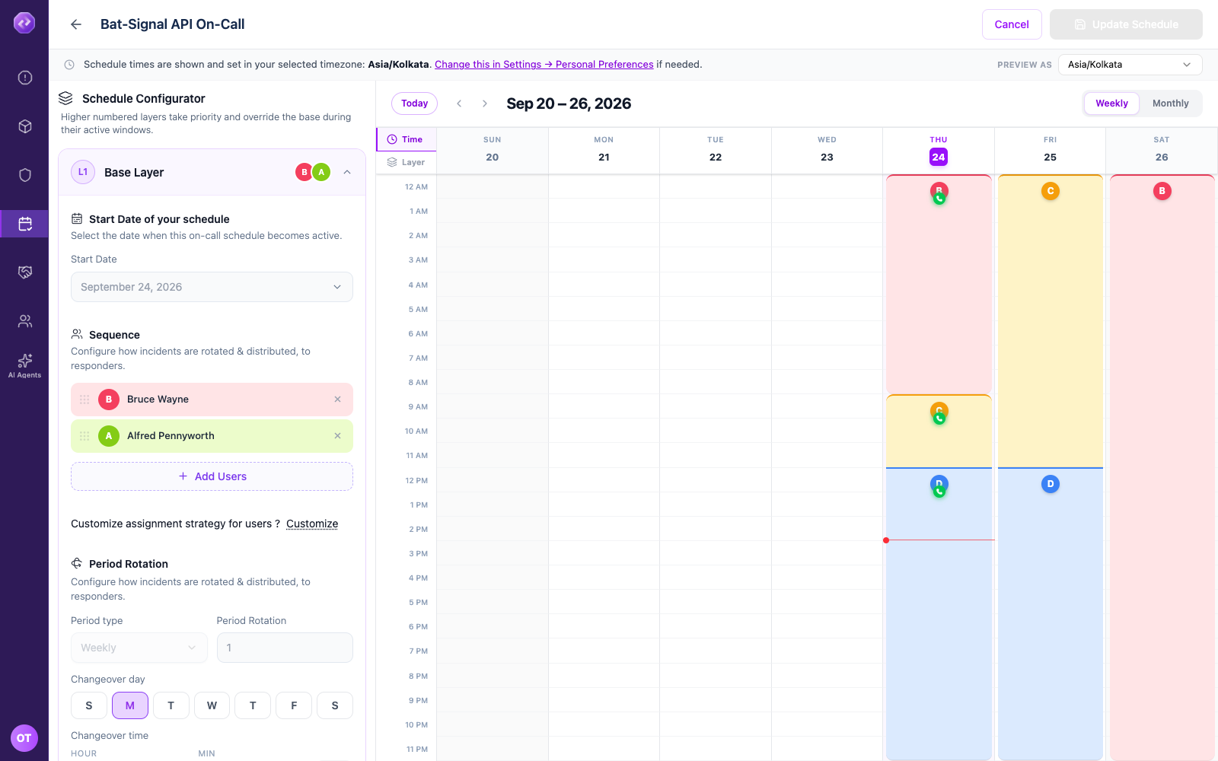Open the shield icon in sidebar
1218x761 pixels.
(x=25, y=175)
